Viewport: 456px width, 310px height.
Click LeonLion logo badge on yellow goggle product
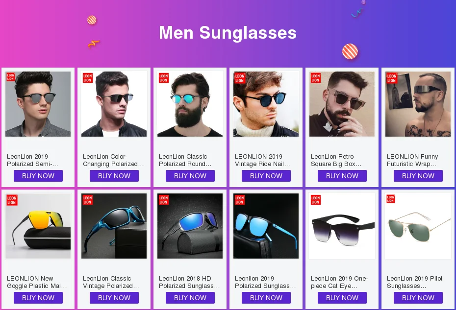click(12, 200)
